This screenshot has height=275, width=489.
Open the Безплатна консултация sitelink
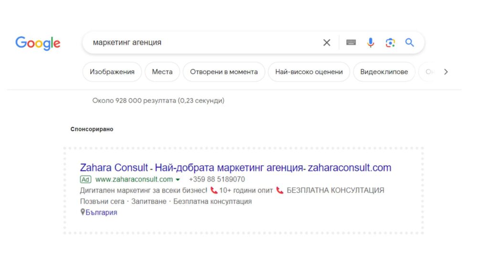(213, 201)
